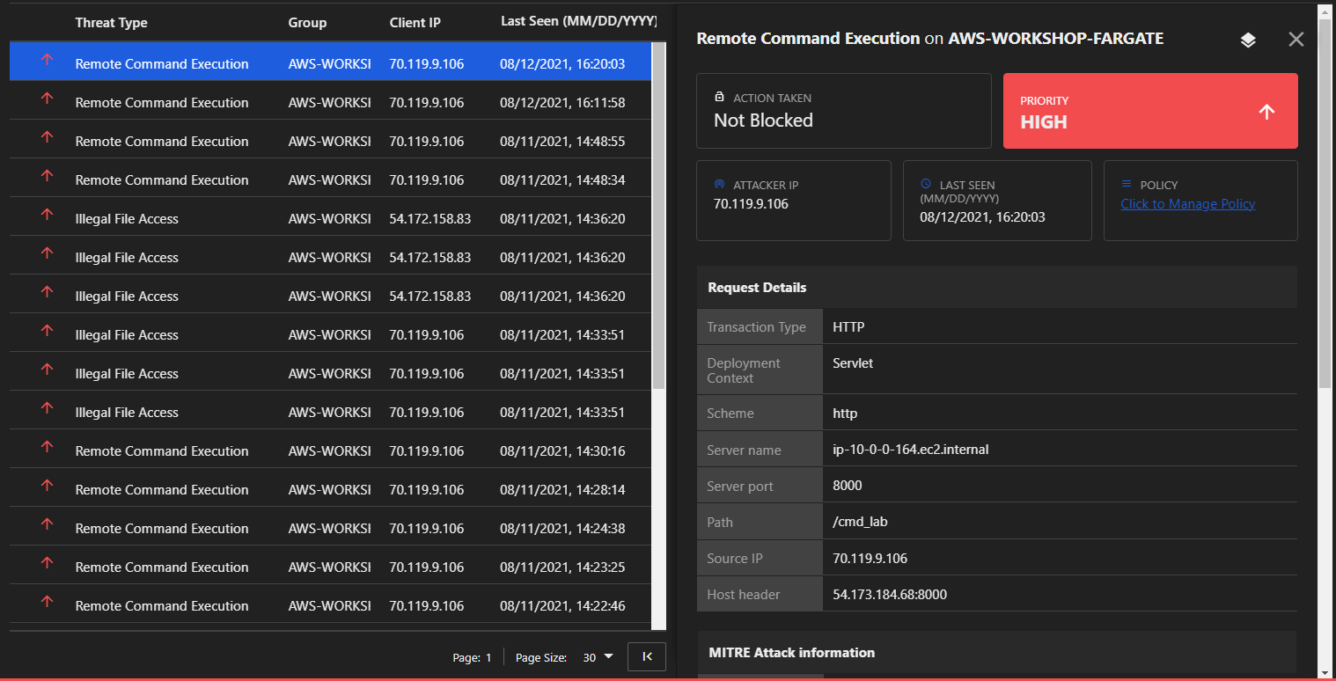Open the Page Size 30 dropdown
Image resolution: width=1336 pixels, height=681 pixels.
[x=598, y=657]
